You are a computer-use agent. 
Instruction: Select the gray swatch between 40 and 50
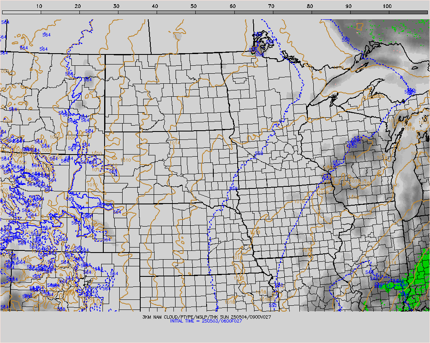pyautogui.click(x=176, y=12)
